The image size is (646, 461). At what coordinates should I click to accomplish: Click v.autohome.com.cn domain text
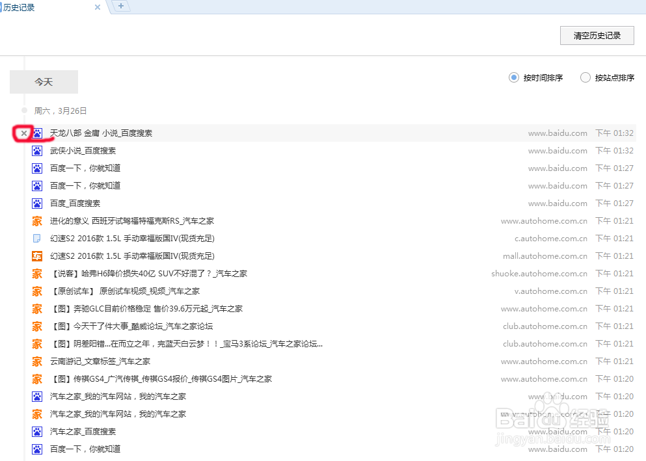click(x=551, y=291)
